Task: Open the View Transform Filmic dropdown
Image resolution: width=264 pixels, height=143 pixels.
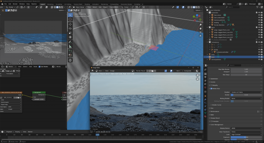Action: 246,131
